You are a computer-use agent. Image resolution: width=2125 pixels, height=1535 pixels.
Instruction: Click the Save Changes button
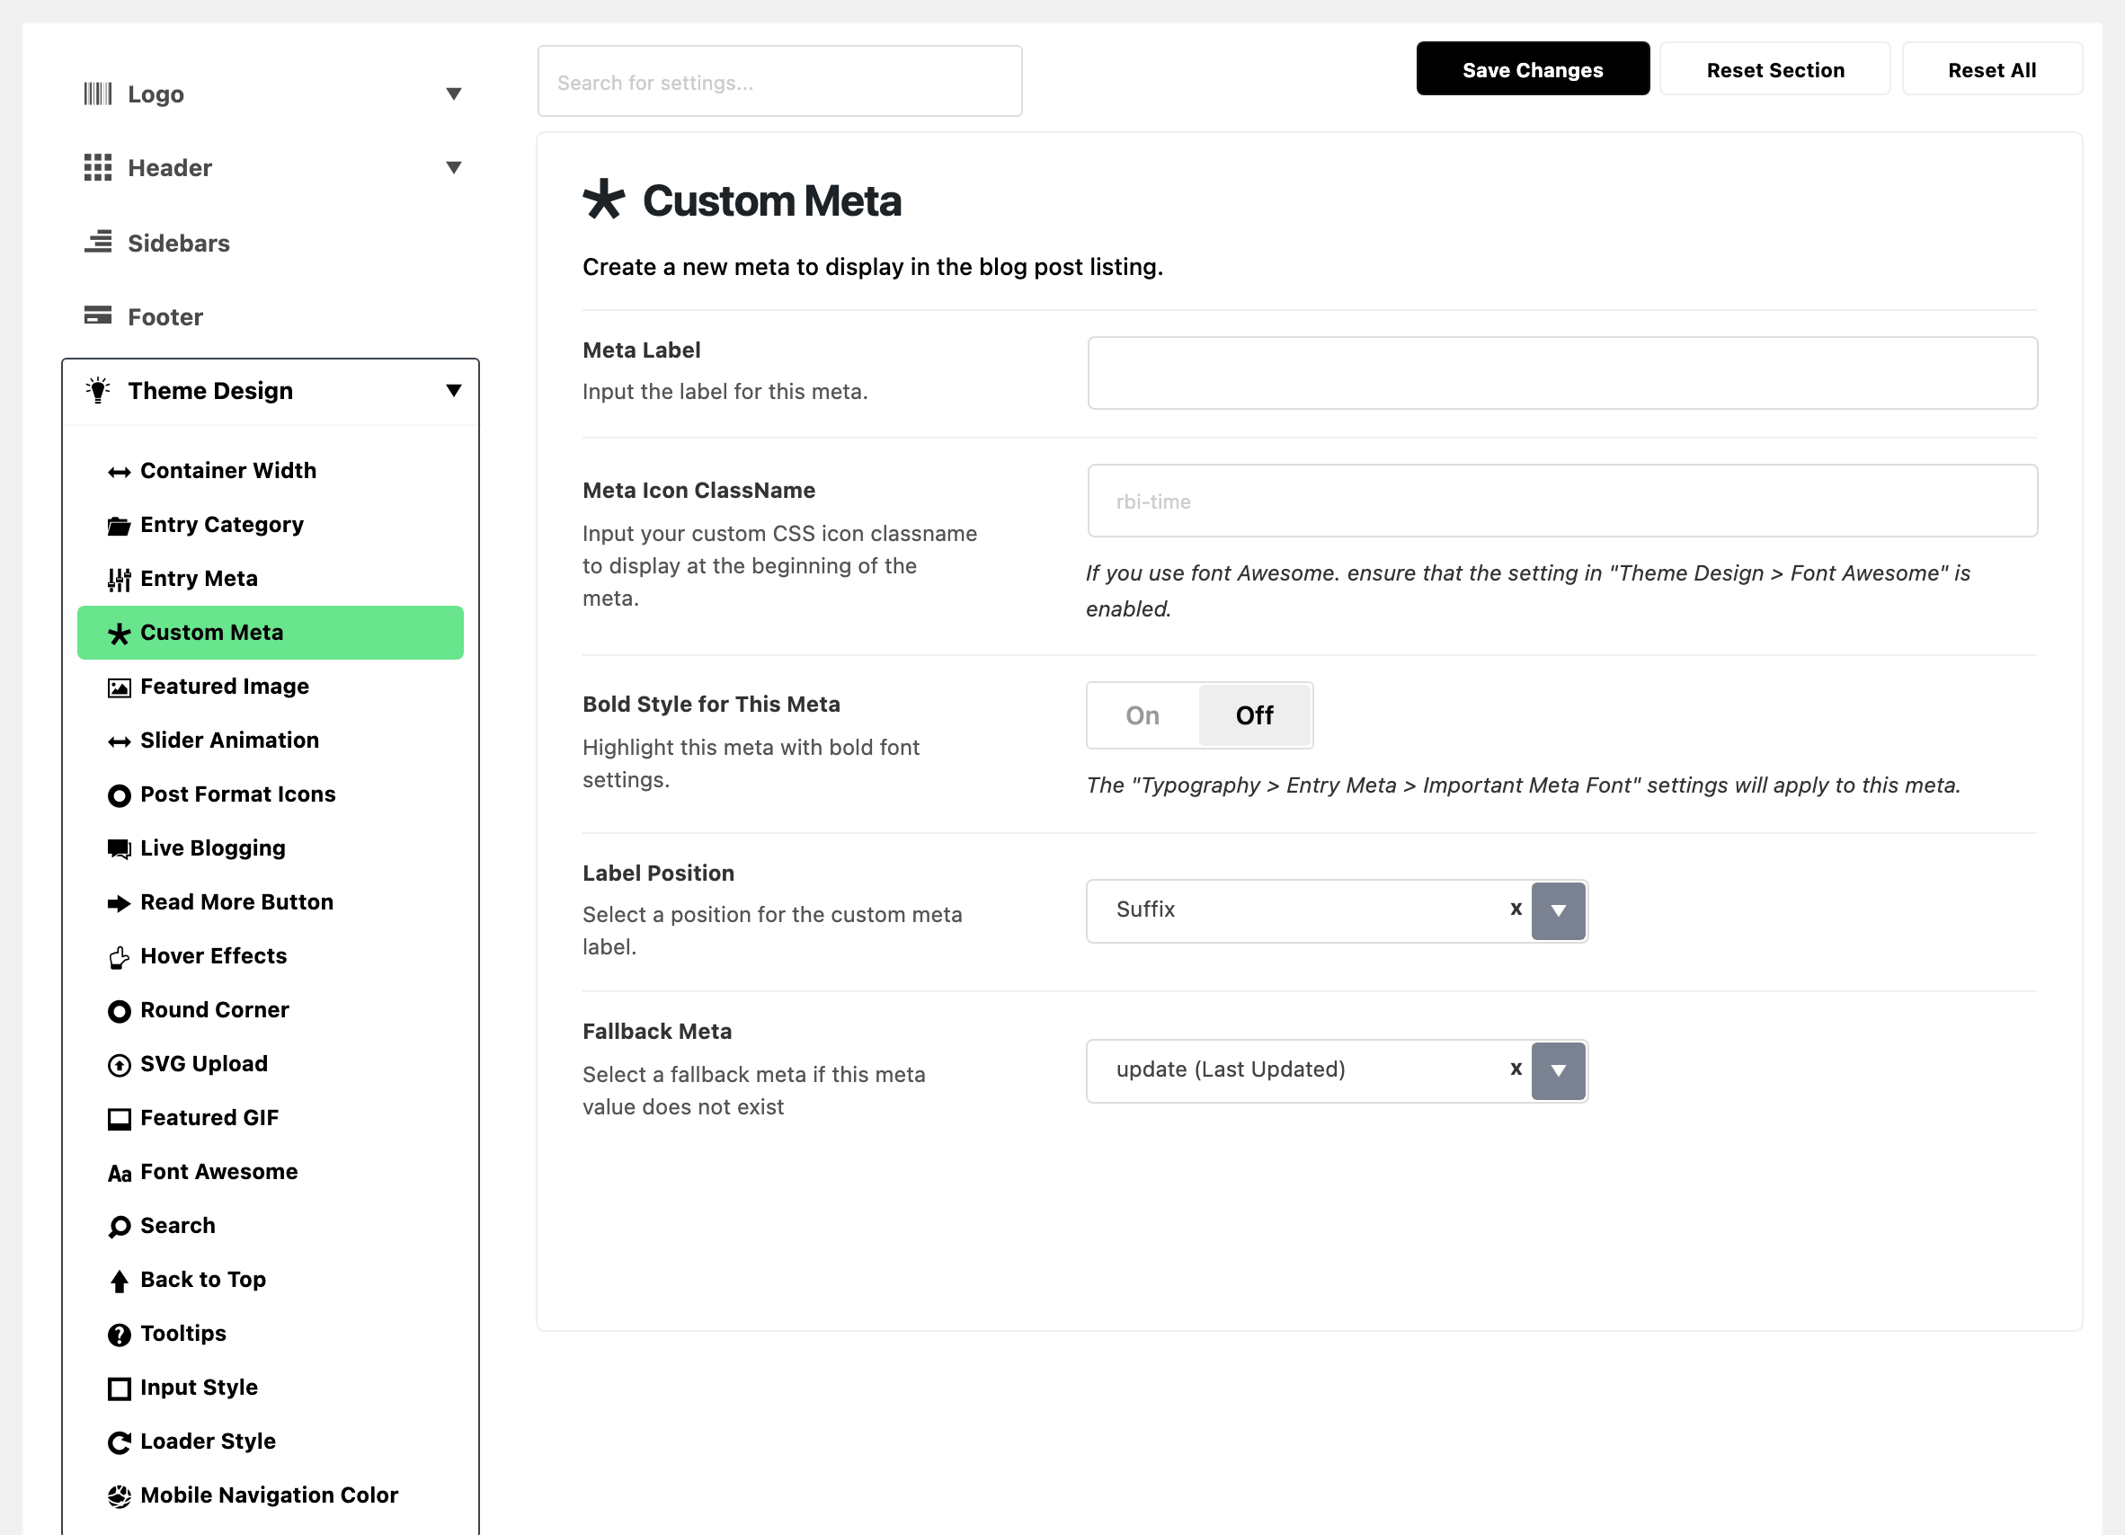(x=1533, y=69)
